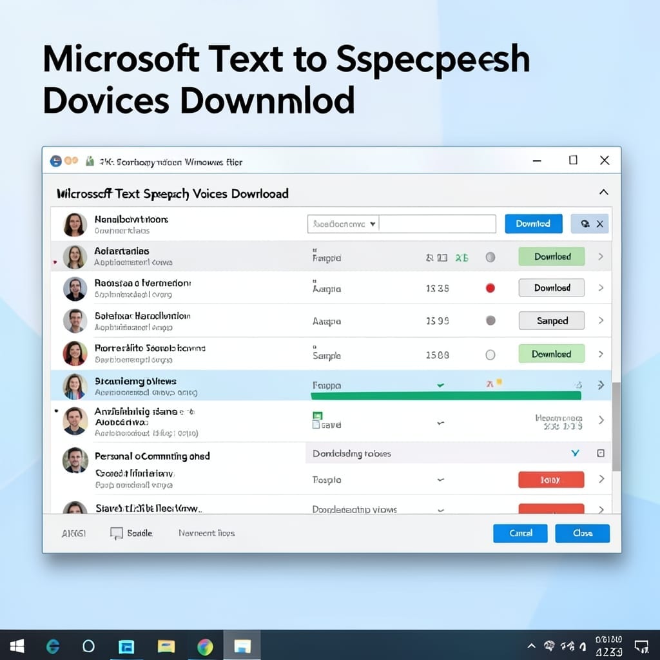Viewport: 660px width, 660px height.
Task: Click the small green save icon in the Anfalinhisig row
Action: [317, 416]
